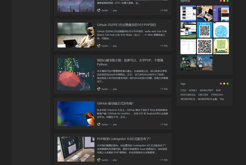Select the HTML5 tag
The width and height of the screenshot is (246, 165).
(193, 91)
